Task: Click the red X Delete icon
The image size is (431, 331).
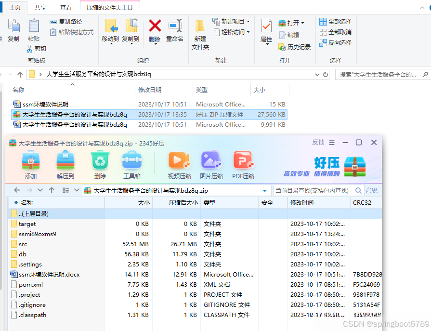Action: pyautogui.click(x=155, y=26)
